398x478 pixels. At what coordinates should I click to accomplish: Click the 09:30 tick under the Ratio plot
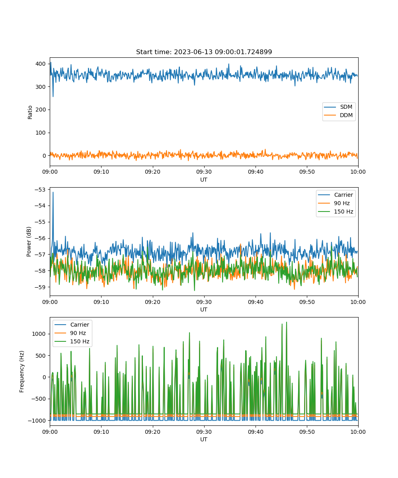[204, 172]
